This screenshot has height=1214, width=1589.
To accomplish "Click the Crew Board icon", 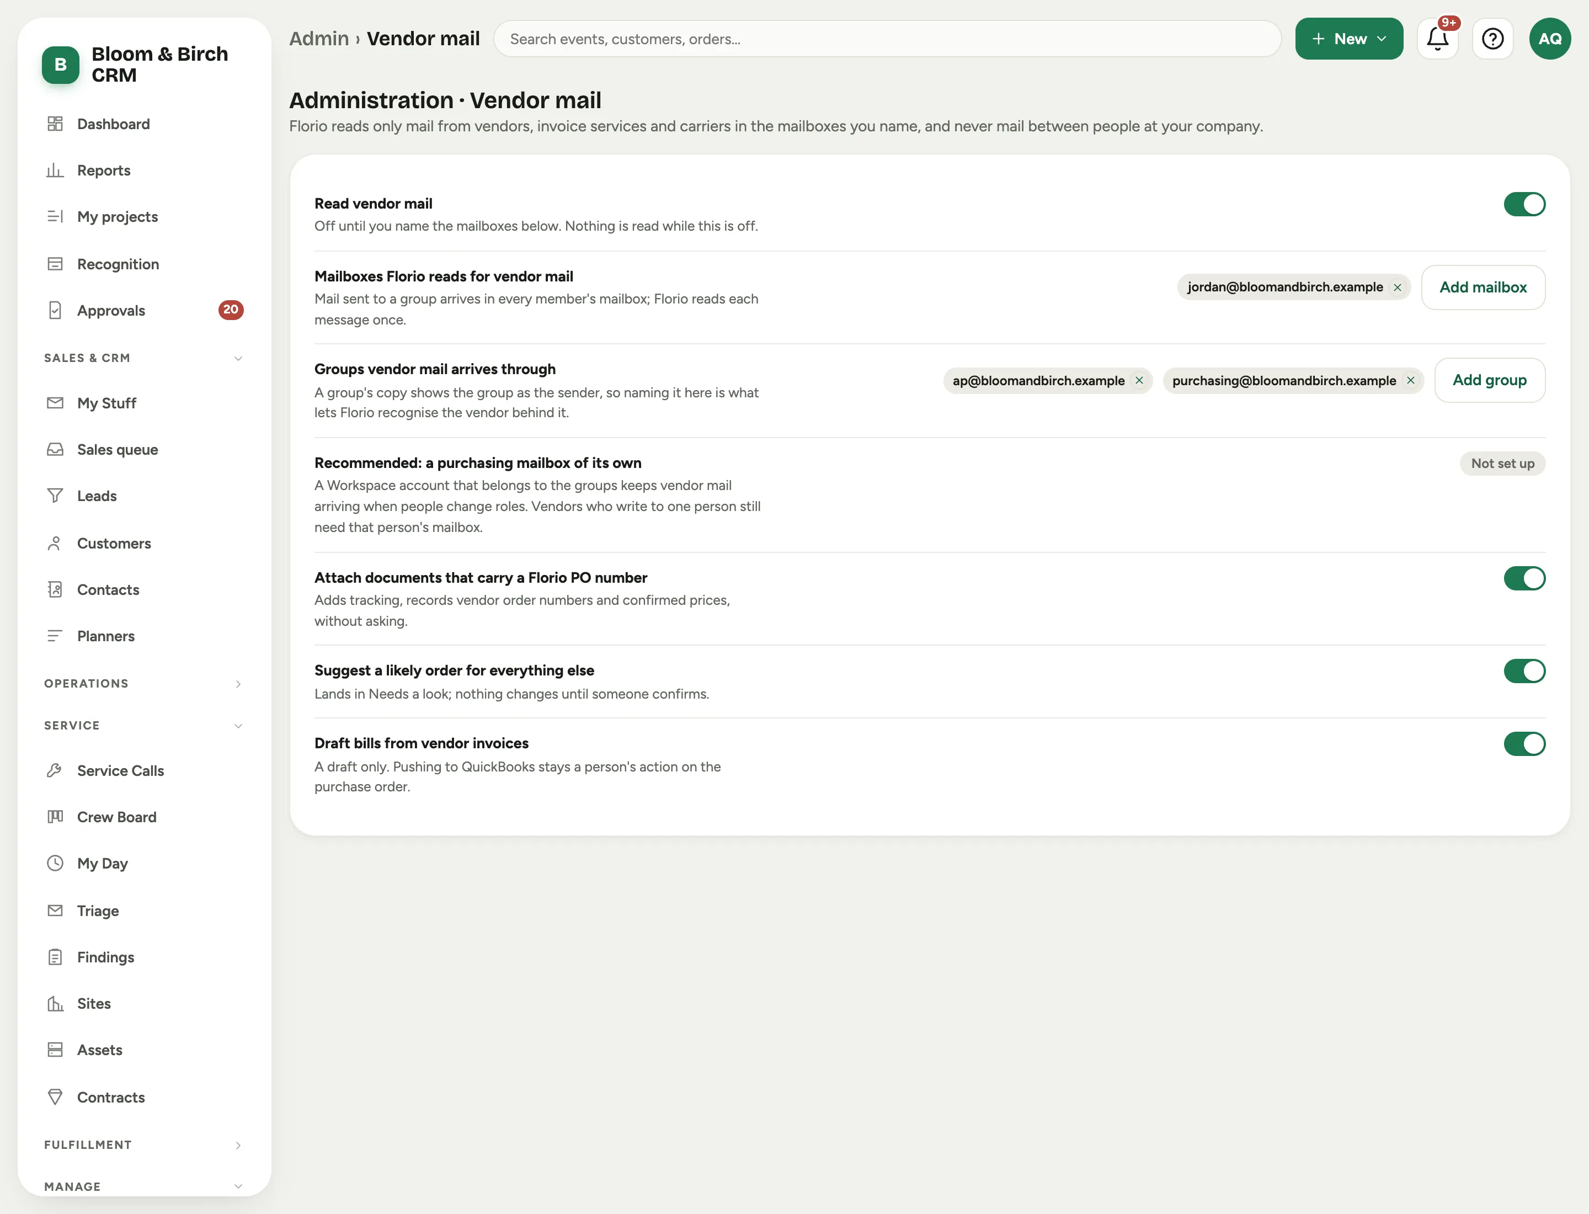I will tap(55, 817).
